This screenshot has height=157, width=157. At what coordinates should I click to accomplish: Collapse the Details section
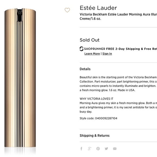click(x=85, y=69)
